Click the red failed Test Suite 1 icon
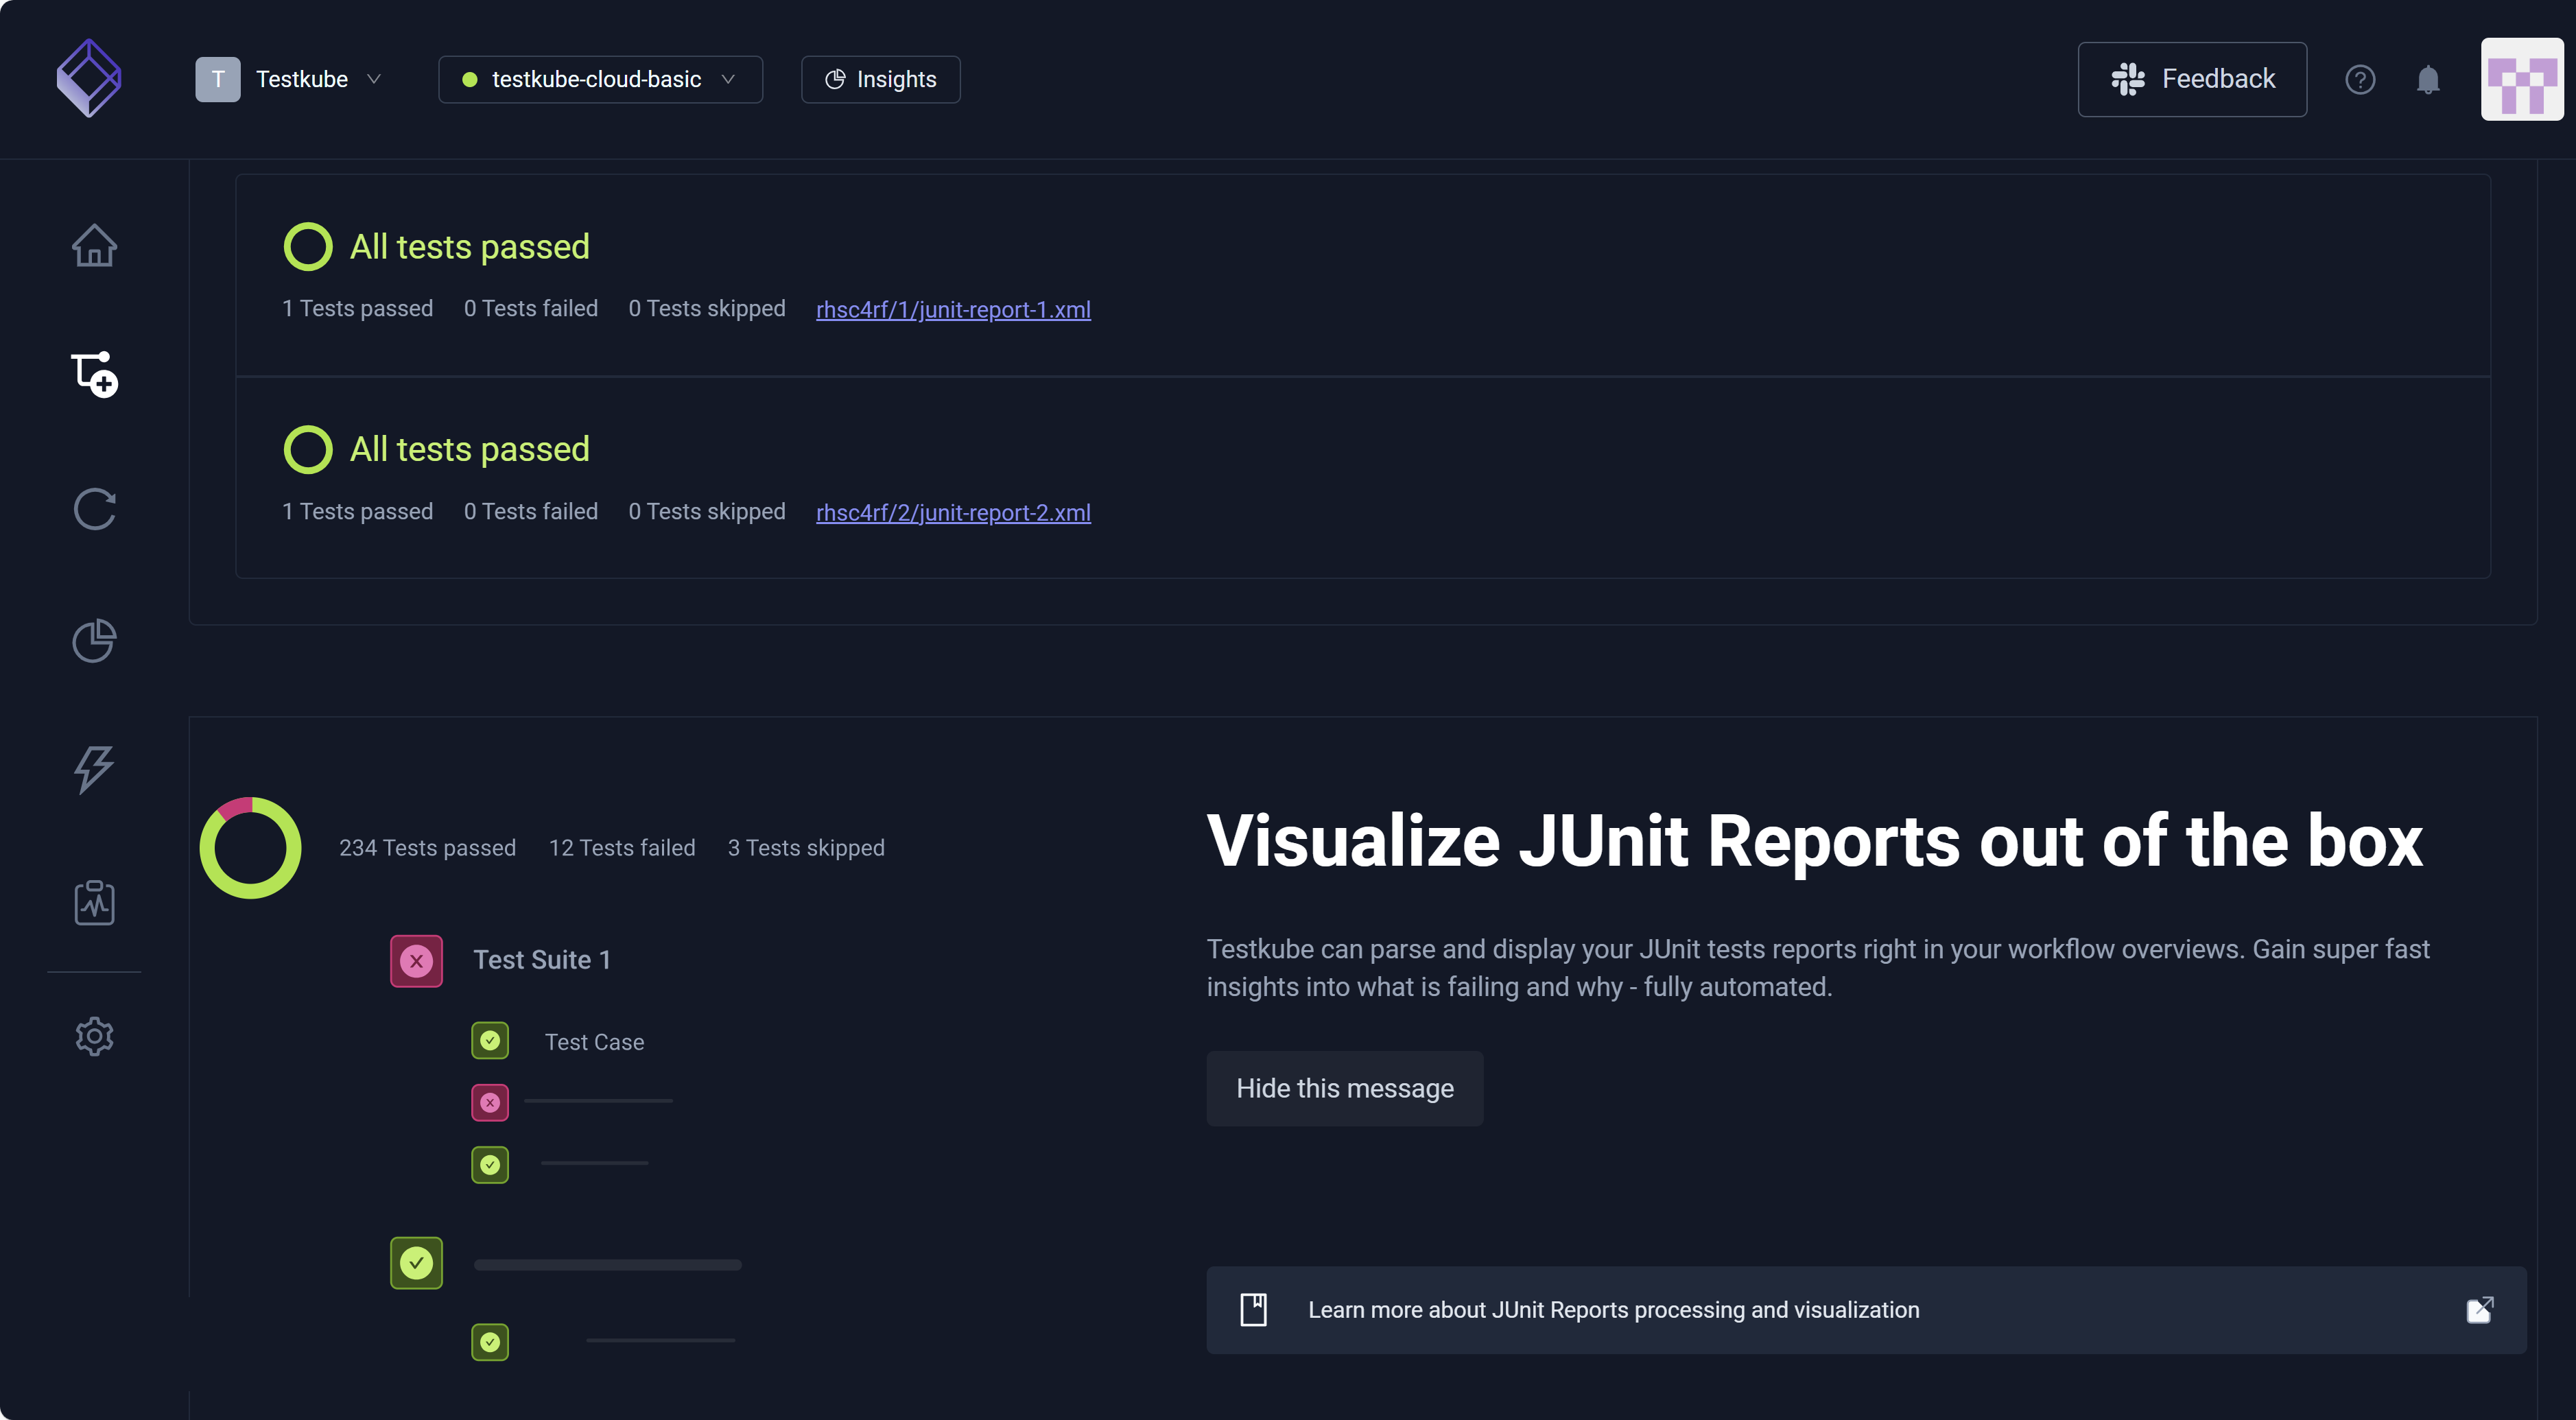This screenshot has height=1420, width=2576. [x=416, y=961]
